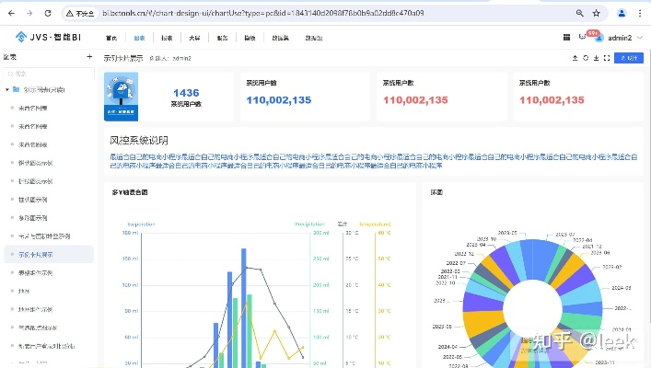Click the blue design button

click(x=629, y=57)
